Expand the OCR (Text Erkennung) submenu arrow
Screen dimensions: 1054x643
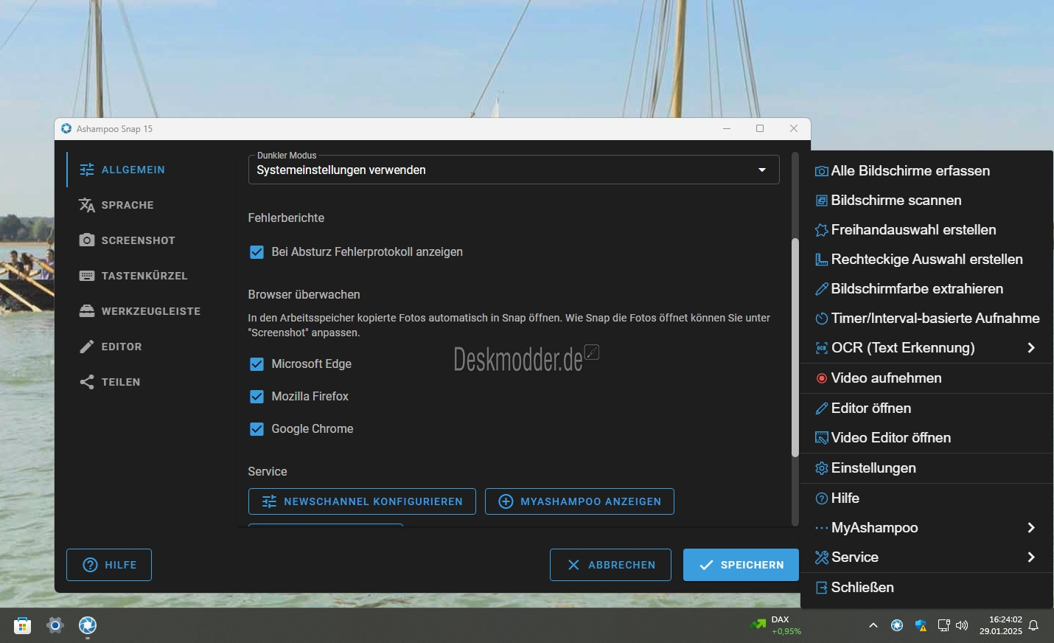[x=1031, y=348]
